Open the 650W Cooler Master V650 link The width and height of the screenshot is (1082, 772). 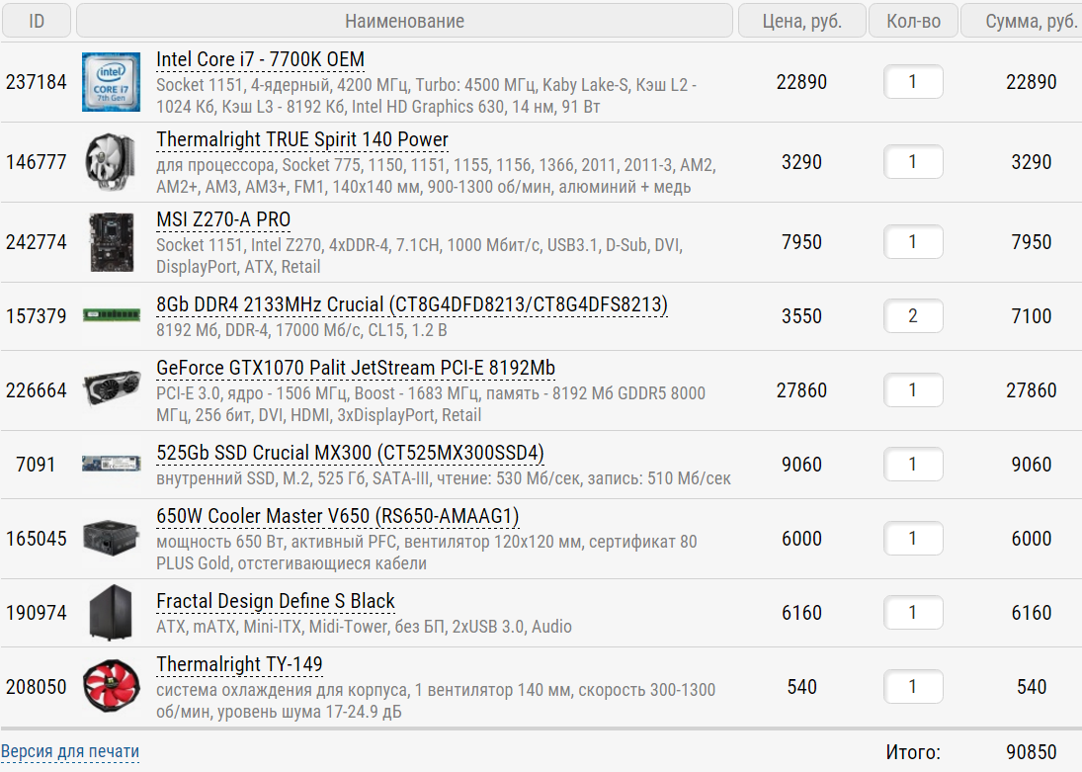[337, 517]
